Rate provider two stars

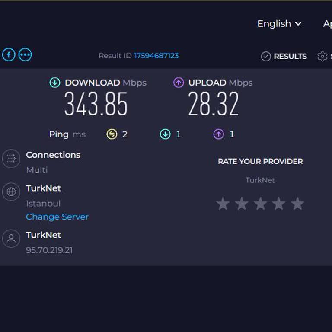pos(242,204)
